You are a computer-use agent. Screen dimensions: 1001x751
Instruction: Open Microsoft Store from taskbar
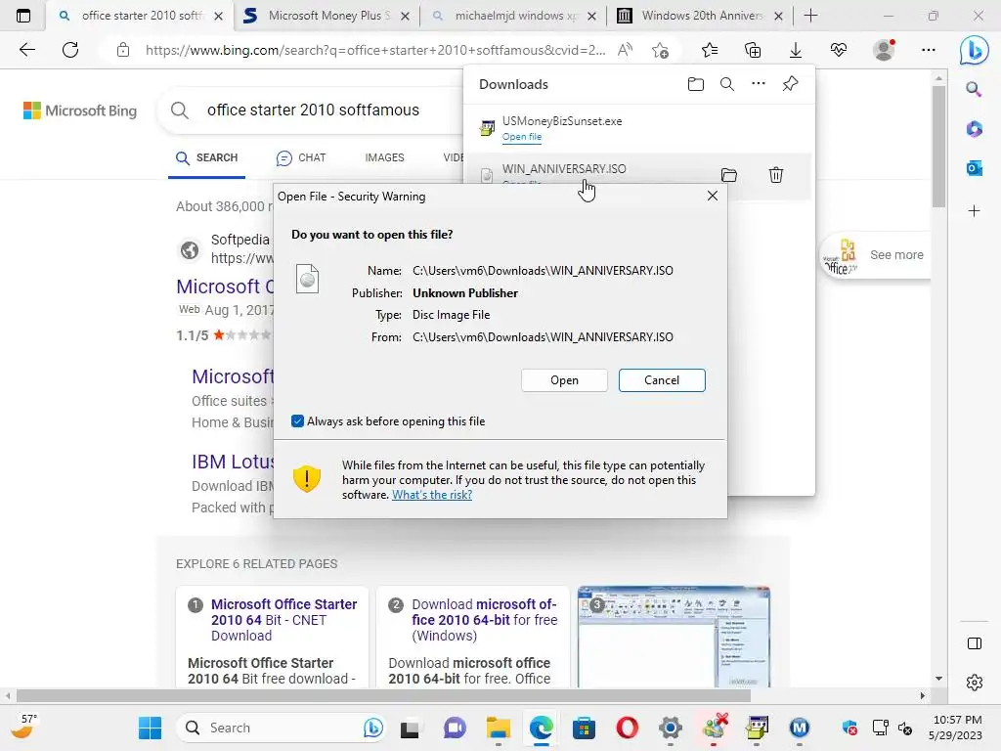point(585,728)
